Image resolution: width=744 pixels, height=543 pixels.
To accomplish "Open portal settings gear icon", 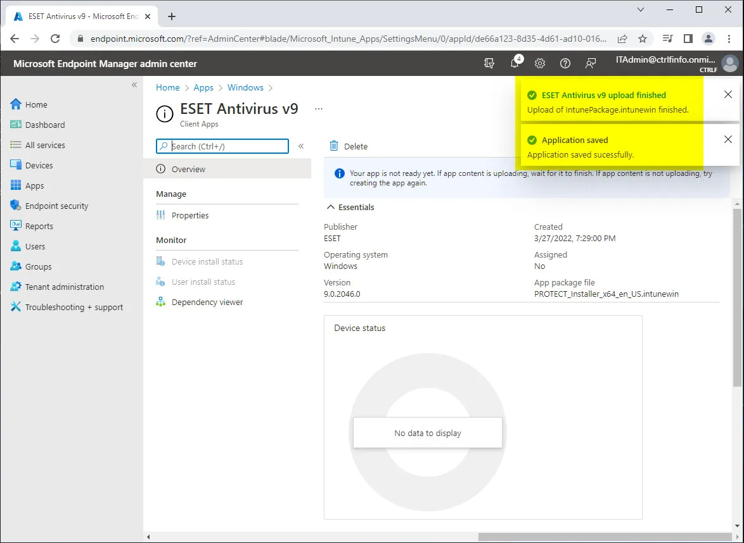I will click(x=540, y=63).
